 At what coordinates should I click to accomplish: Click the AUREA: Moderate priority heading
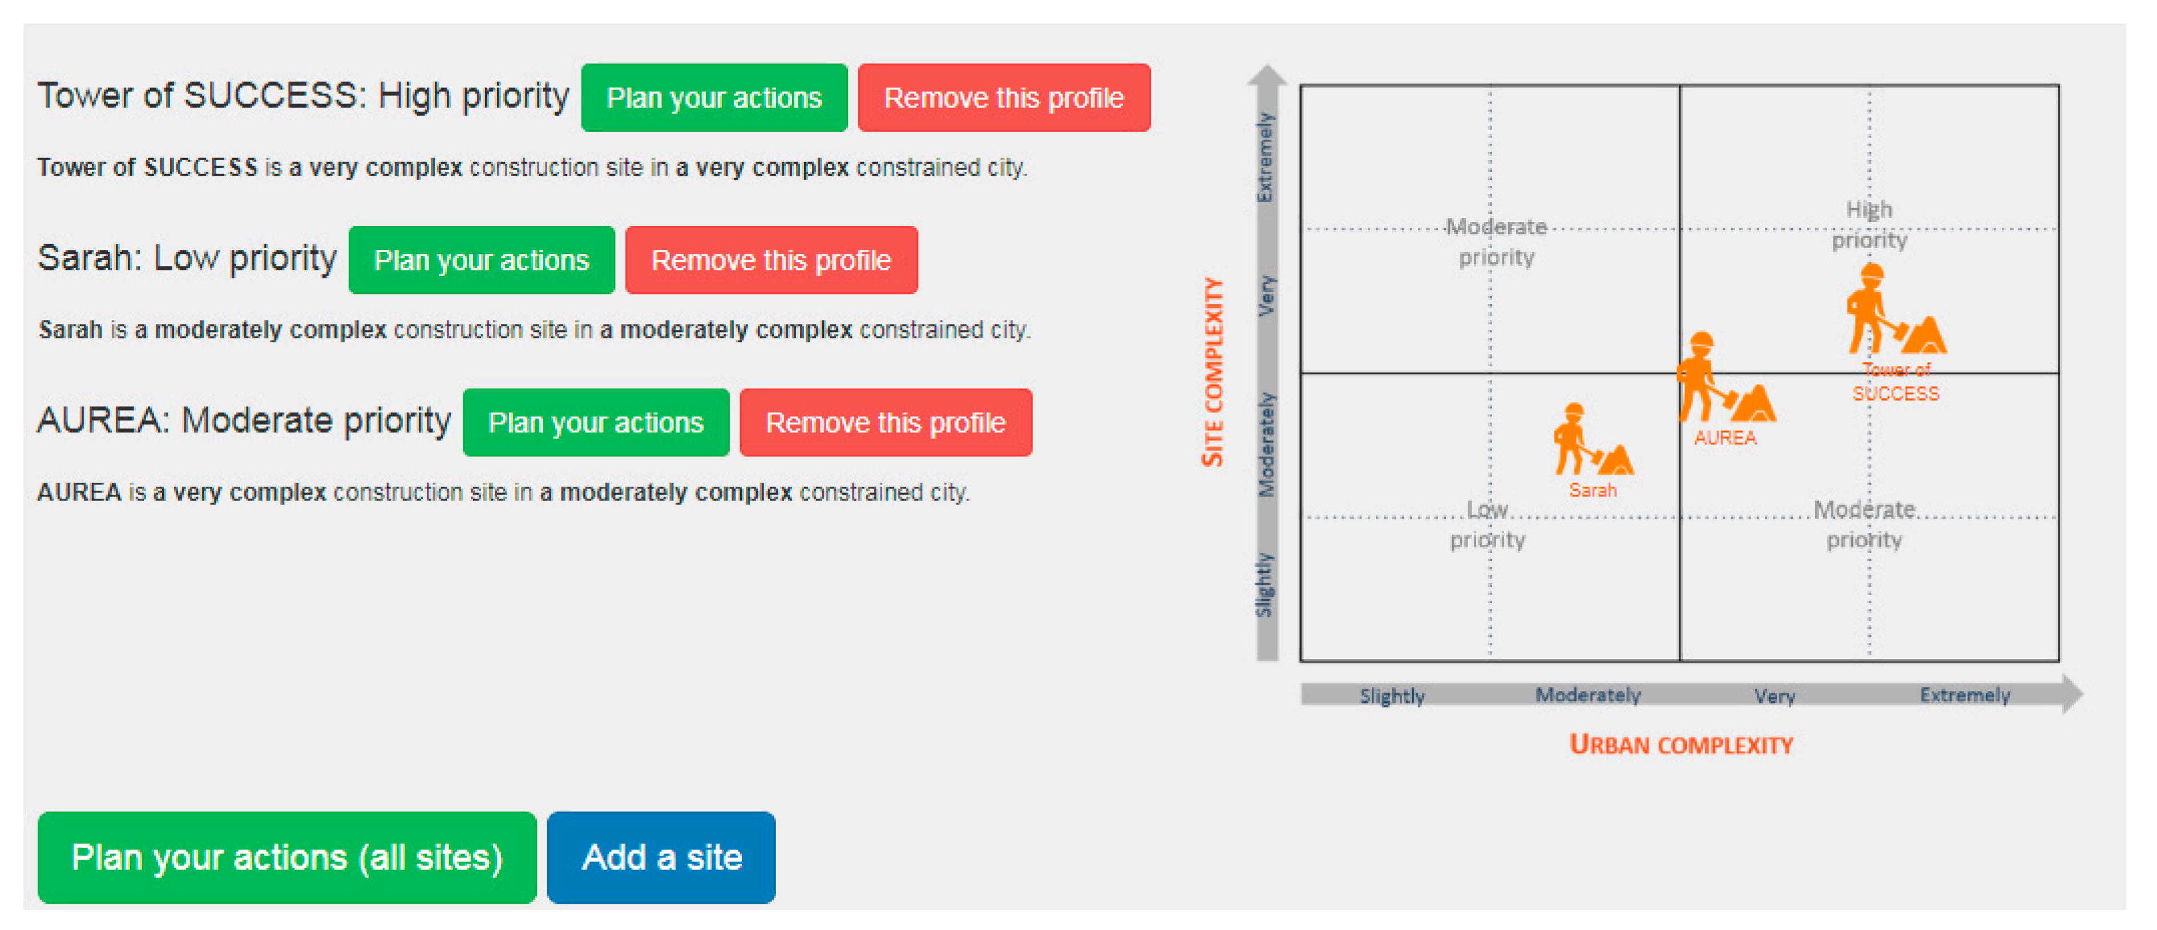pos(244,420)
